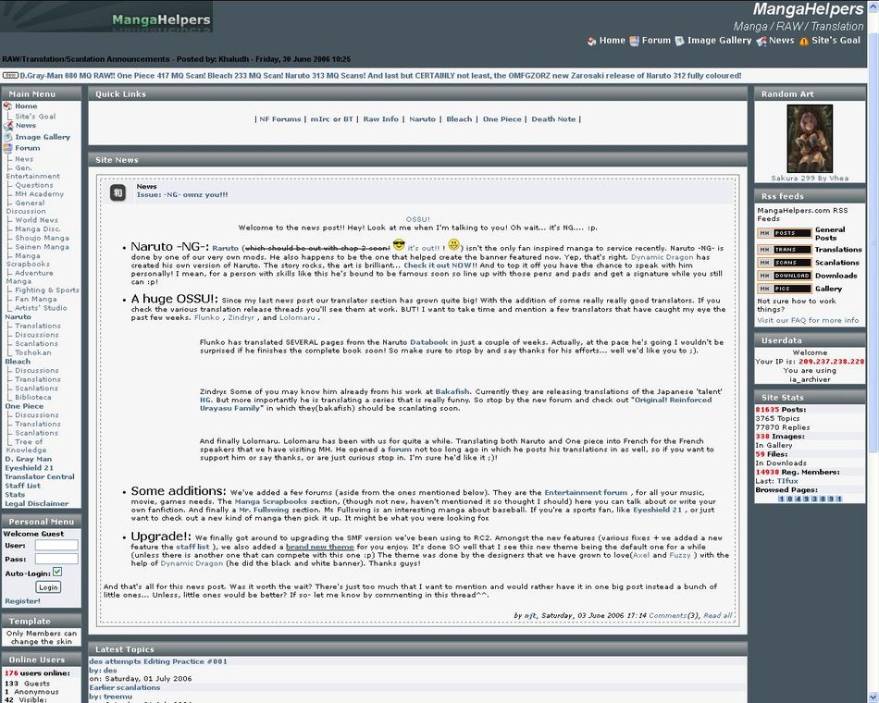Screen dimensions: 879x703
Task: Open the Register! link
Action: [x=22, y=601]
